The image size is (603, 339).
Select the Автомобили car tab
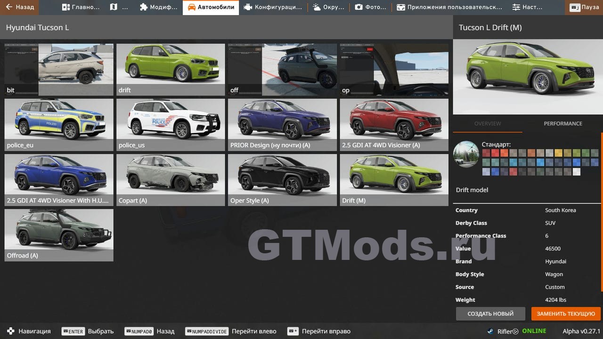point(211,8)
